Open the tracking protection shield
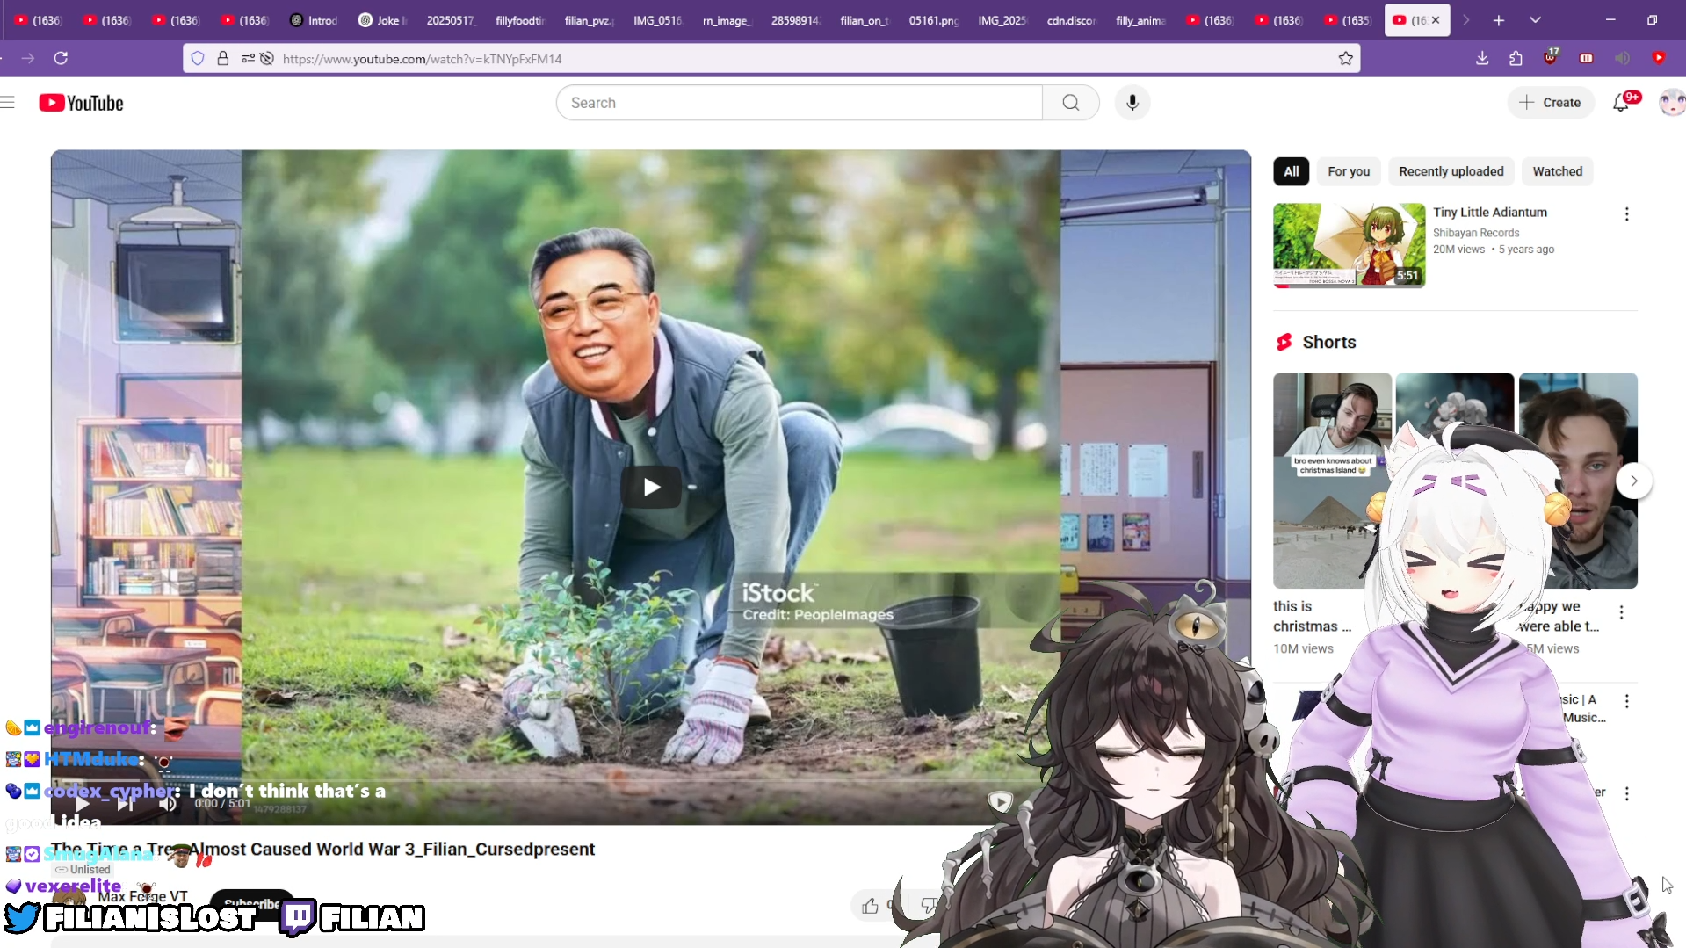 [198, 59]
